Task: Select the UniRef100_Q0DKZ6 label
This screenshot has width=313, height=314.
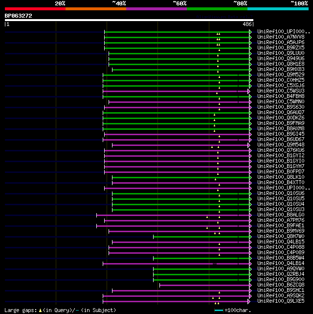Action: tap(281, 118)
